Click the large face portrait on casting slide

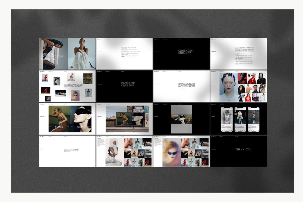tap(228, 87)
